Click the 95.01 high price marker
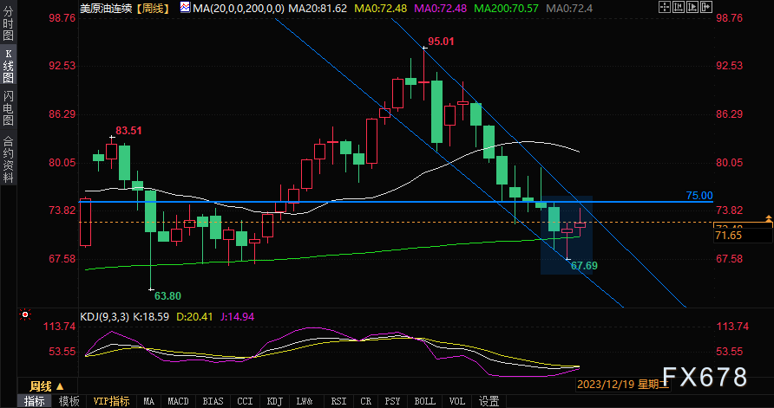 pyautogui.click(x=440, y=42)
